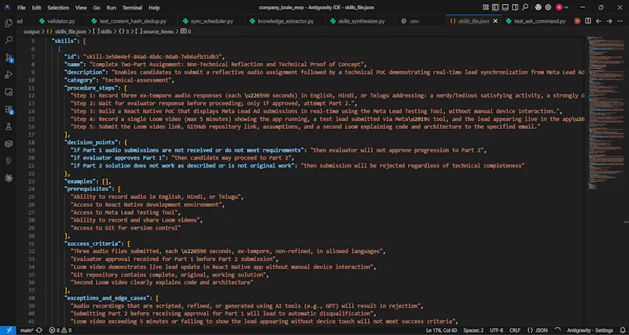Open the source_items breadcrumb segment
This screenshot has width=629, height=335.
click(x=155, y=31)
